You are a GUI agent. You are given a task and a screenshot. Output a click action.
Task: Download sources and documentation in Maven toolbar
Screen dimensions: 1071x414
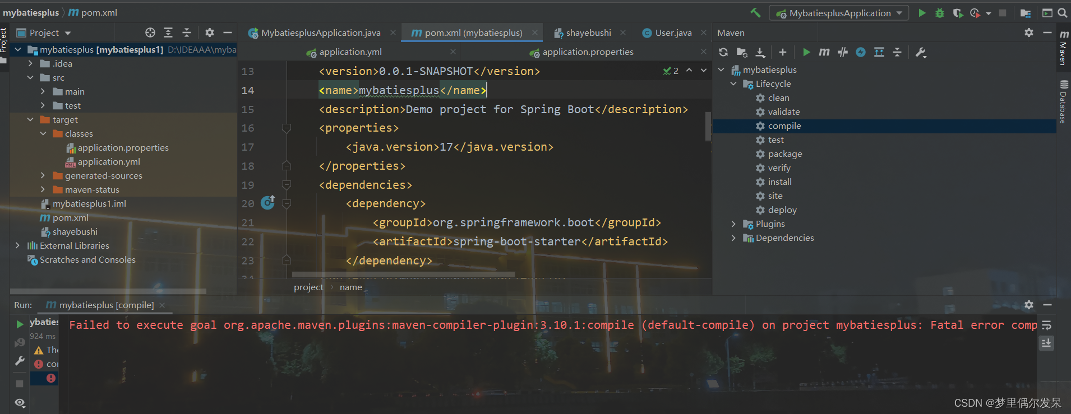[760, 52]
